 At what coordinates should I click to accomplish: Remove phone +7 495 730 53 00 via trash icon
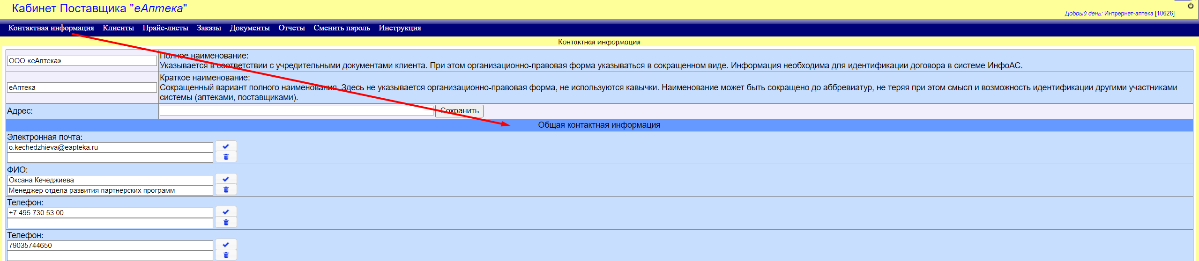pos(226,223)
